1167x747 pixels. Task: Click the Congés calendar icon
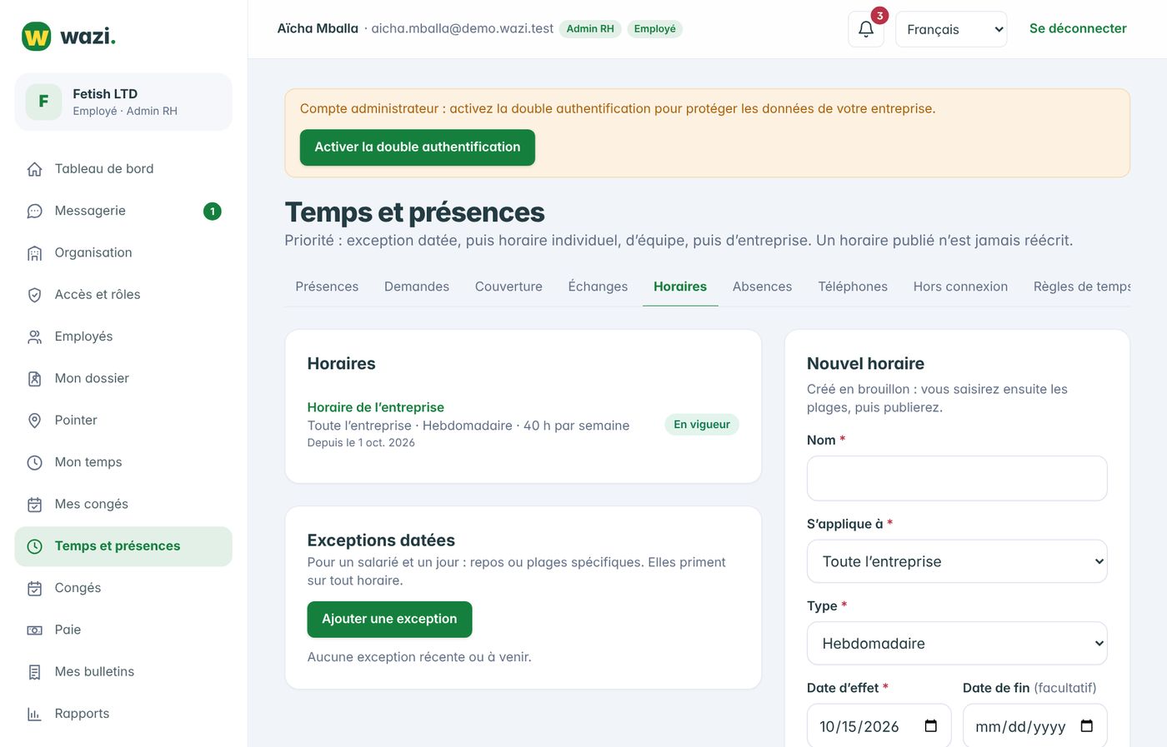tap(34, 588)
